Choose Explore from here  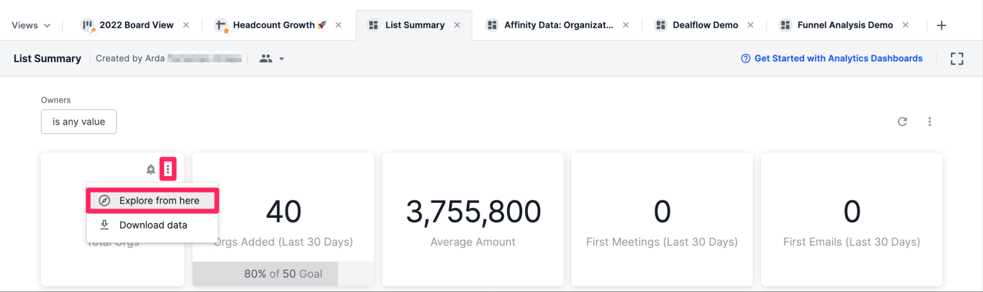click(x=152, y=201)
